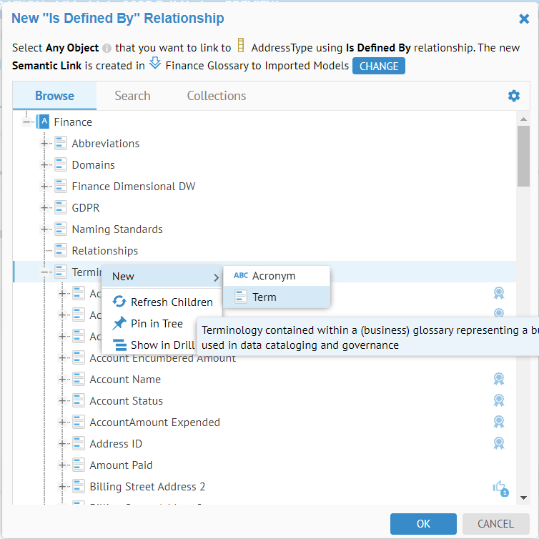Click the certification badge on Address ID row
This screenshot has height=539, width=539.
[499, 443]
